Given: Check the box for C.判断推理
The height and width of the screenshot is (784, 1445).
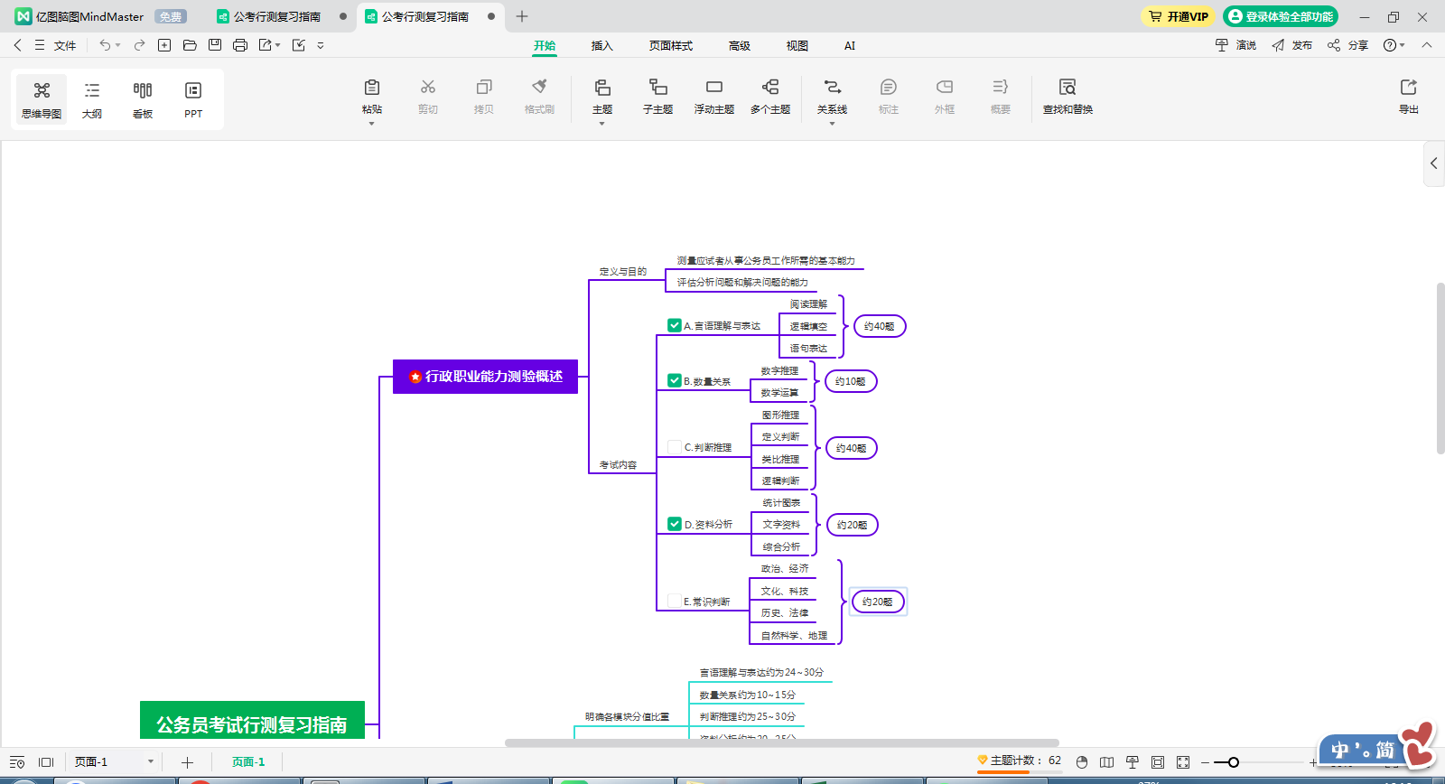Looking at the screenshot, I should coord(675,446).
